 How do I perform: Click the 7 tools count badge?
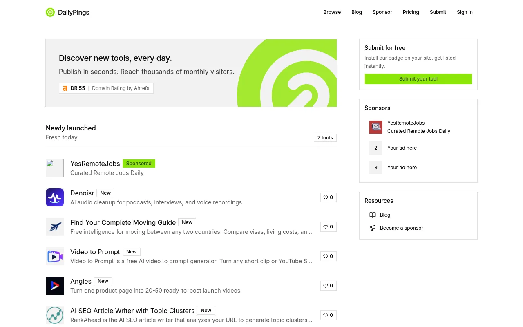click(x=325, y=138)
